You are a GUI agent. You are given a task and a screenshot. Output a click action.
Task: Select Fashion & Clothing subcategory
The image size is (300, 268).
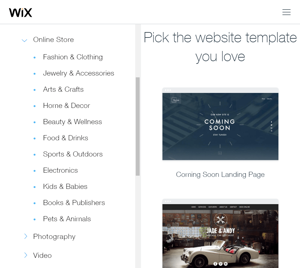click(73, 57)
